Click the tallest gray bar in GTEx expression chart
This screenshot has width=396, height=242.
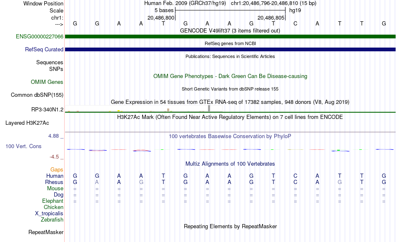tap(209, 108)
